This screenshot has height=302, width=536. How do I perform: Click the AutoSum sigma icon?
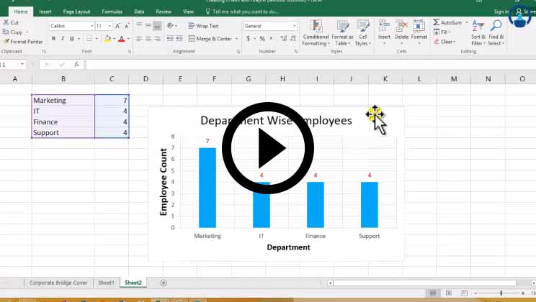pos(437,23)
